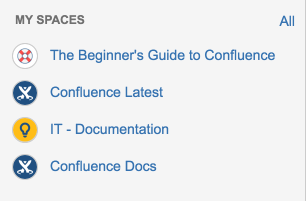Go to the IT - Documentation space

coord(109,129)
